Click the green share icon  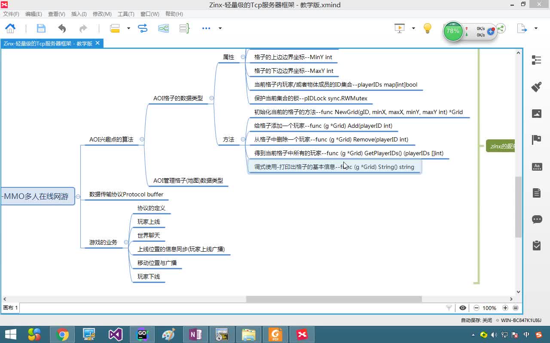point(501,29)
